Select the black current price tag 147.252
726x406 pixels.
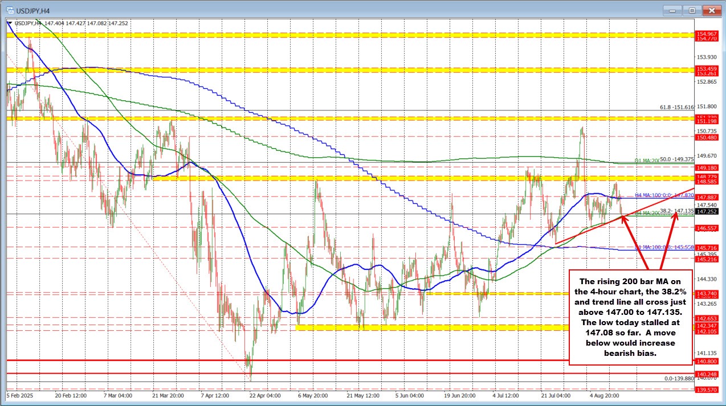tap(707, 212)
